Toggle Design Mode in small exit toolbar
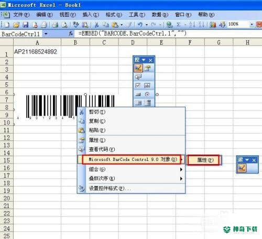This screenshot has width=262, height=239. point(242,168)
